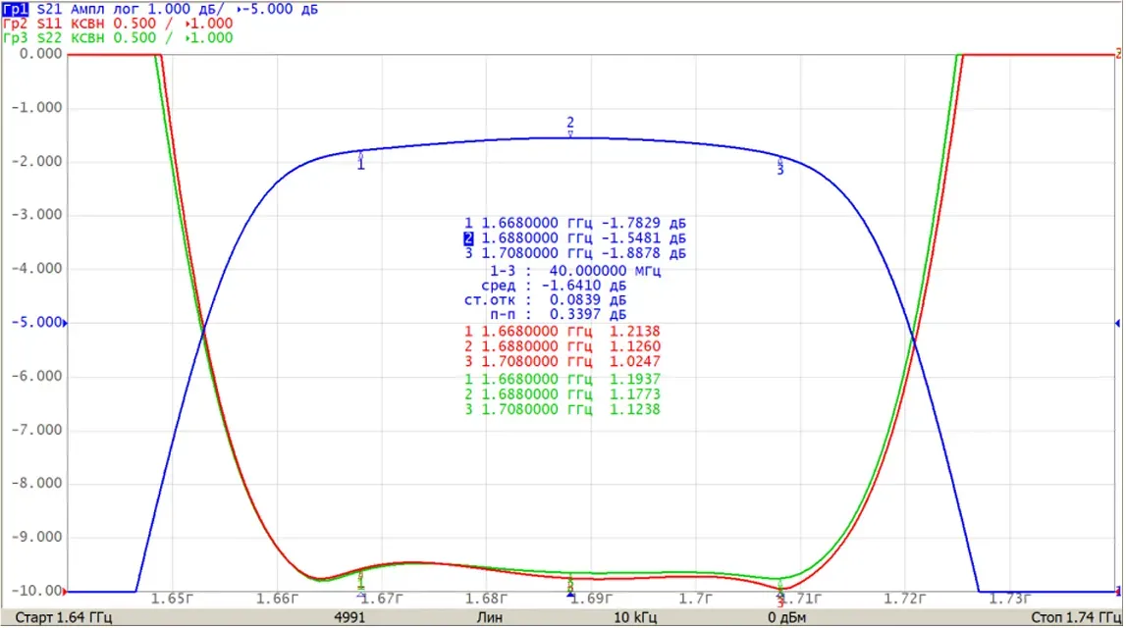
Task: Click the 'Старт 1.64 ГГц' start frequency field
Action: (64, 618)
